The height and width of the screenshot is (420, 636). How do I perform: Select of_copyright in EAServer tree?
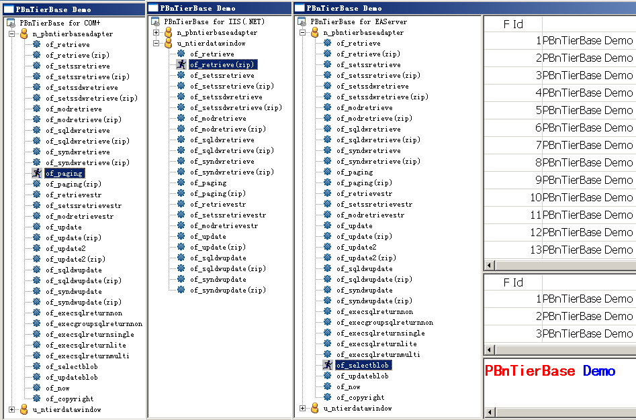pos(360,397)
